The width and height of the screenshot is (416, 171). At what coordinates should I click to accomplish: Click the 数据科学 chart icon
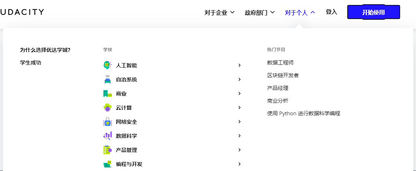coord(108,136)
